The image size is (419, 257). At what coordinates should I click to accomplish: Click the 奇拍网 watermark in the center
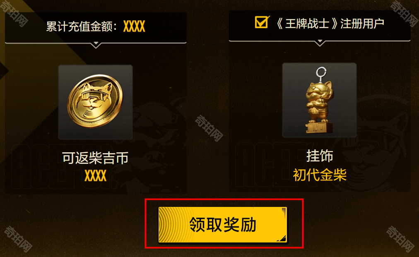click(209, 128)
